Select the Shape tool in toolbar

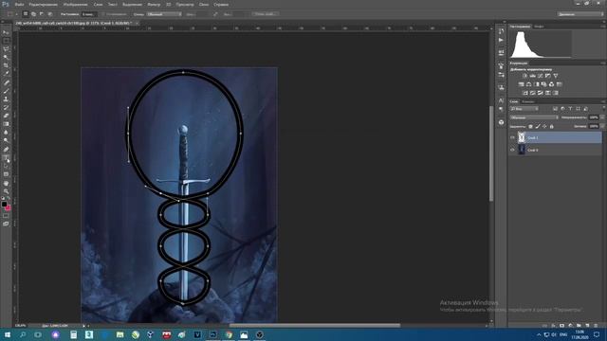pos(6,174)
